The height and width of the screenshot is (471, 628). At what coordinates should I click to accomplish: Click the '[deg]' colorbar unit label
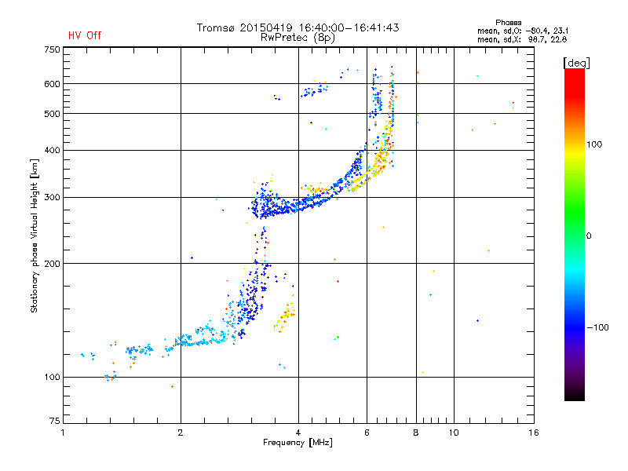(x=576, y=63)
